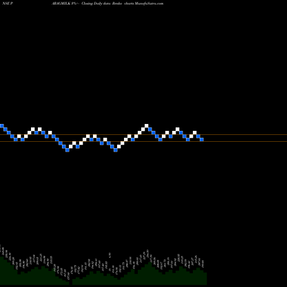This screenshot has width=287, height=287.
Task: Click the 'NSE P' exchange label
Action: (7, 3)
